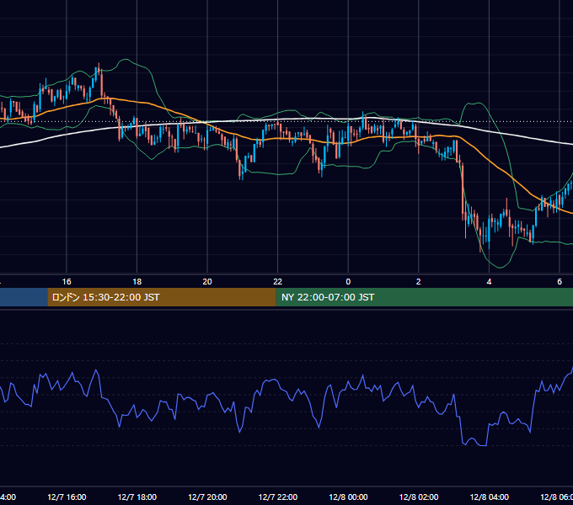
Task: Click the blue session bar before London
Action: tap(24, 297)
